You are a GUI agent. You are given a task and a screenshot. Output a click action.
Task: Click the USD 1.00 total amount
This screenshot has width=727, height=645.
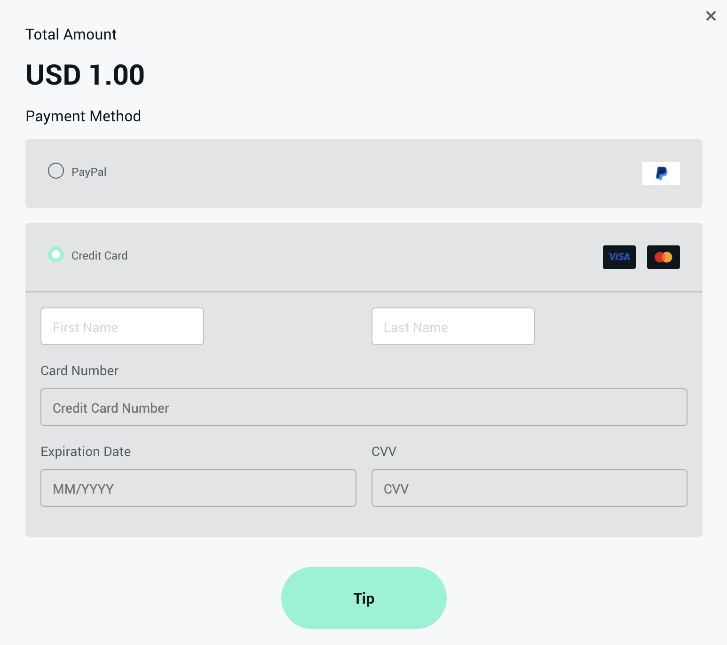coord(85,75)
